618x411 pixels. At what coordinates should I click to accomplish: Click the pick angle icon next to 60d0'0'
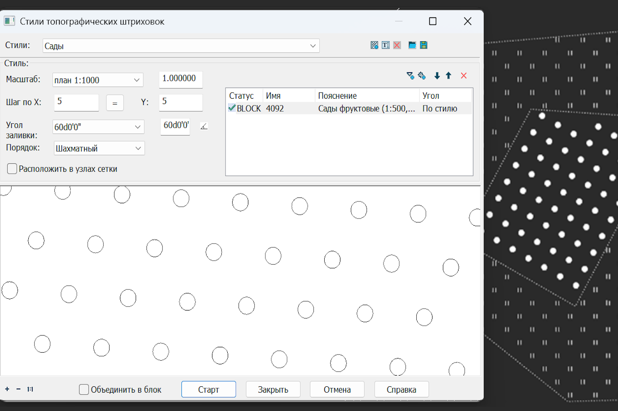point(204,127)
